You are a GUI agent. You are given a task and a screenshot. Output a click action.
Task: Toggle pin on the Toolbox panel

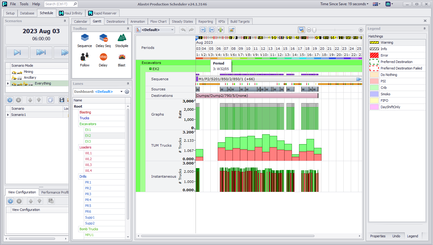128,29
